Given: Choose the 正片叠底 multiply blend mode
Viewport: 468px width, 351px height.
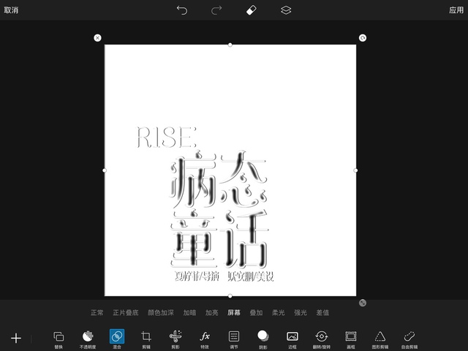Looking at the screenshot, I should (x=124, y=312).
